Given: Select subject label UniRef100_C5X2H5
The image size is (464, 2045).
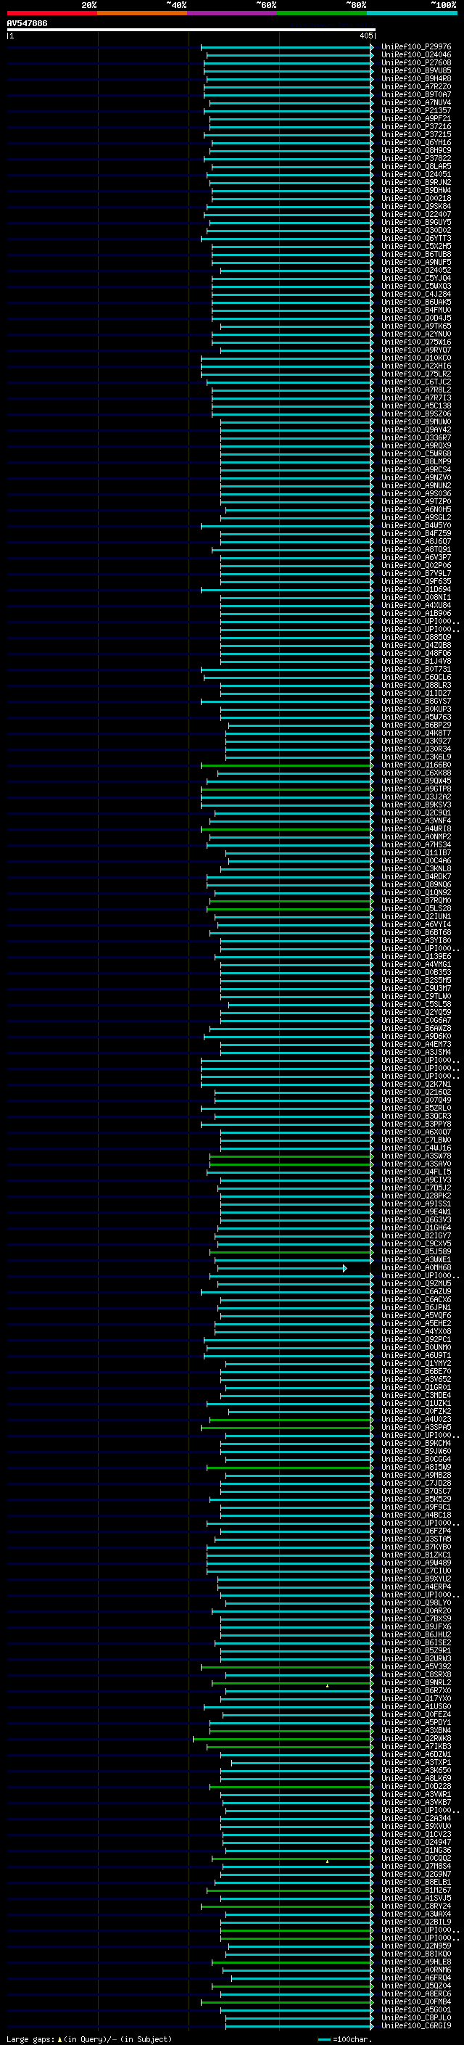Looking at the screenshot, I should tap(415, 246).
